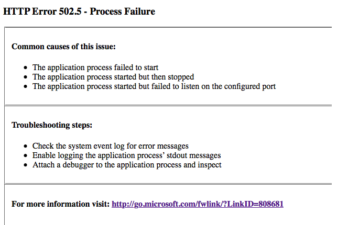Click 'failed to listen on the configured port' line
359x225 pixels.
[154, 86]
